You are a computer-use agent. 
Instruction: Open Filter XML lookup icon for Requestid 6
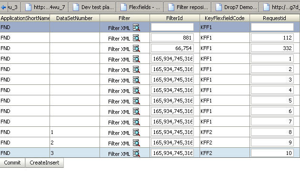[136, 112]
